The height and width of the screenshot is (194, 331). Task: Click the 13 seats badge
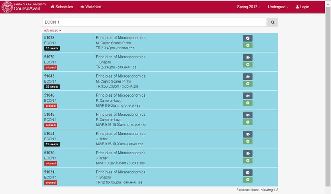52,48
